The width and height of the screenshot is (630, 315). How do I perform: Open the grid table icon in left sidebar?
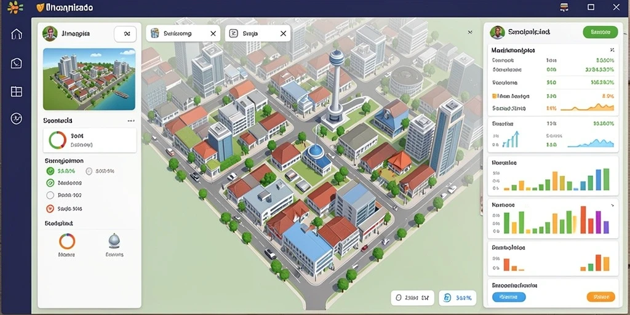(17, 92)
